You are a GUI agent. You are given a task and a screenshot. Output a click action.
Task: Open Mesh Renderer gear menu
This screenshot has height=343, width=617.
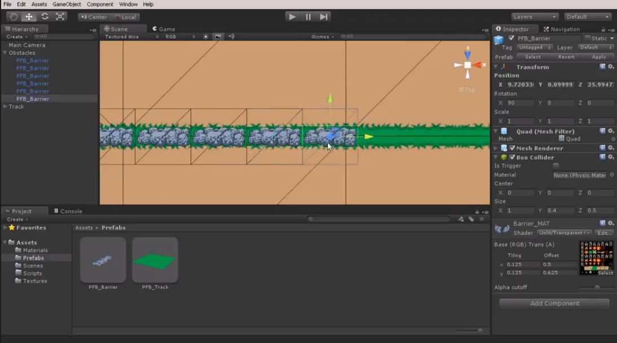(611, 148)
